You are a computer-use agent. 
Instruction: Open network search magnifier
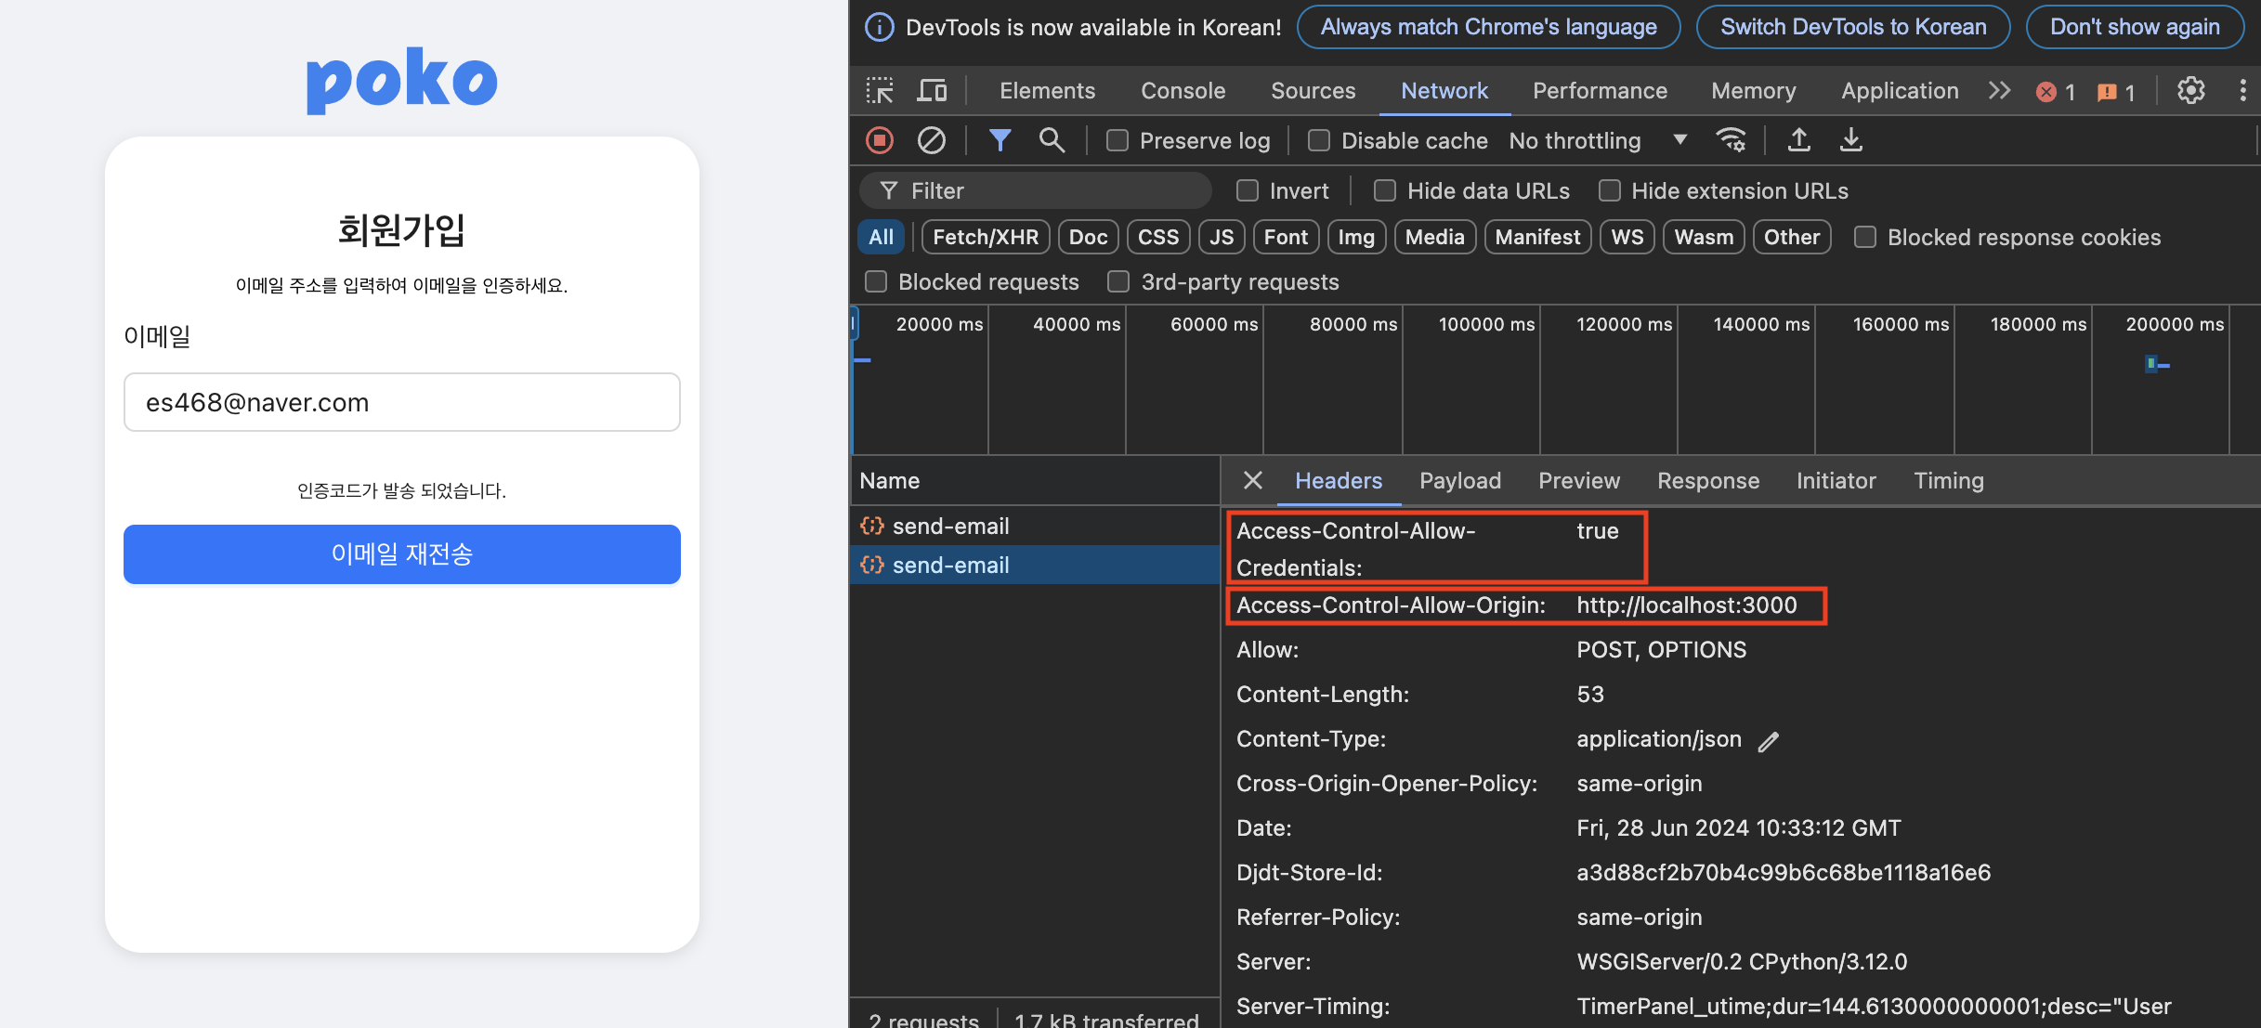1052,140
